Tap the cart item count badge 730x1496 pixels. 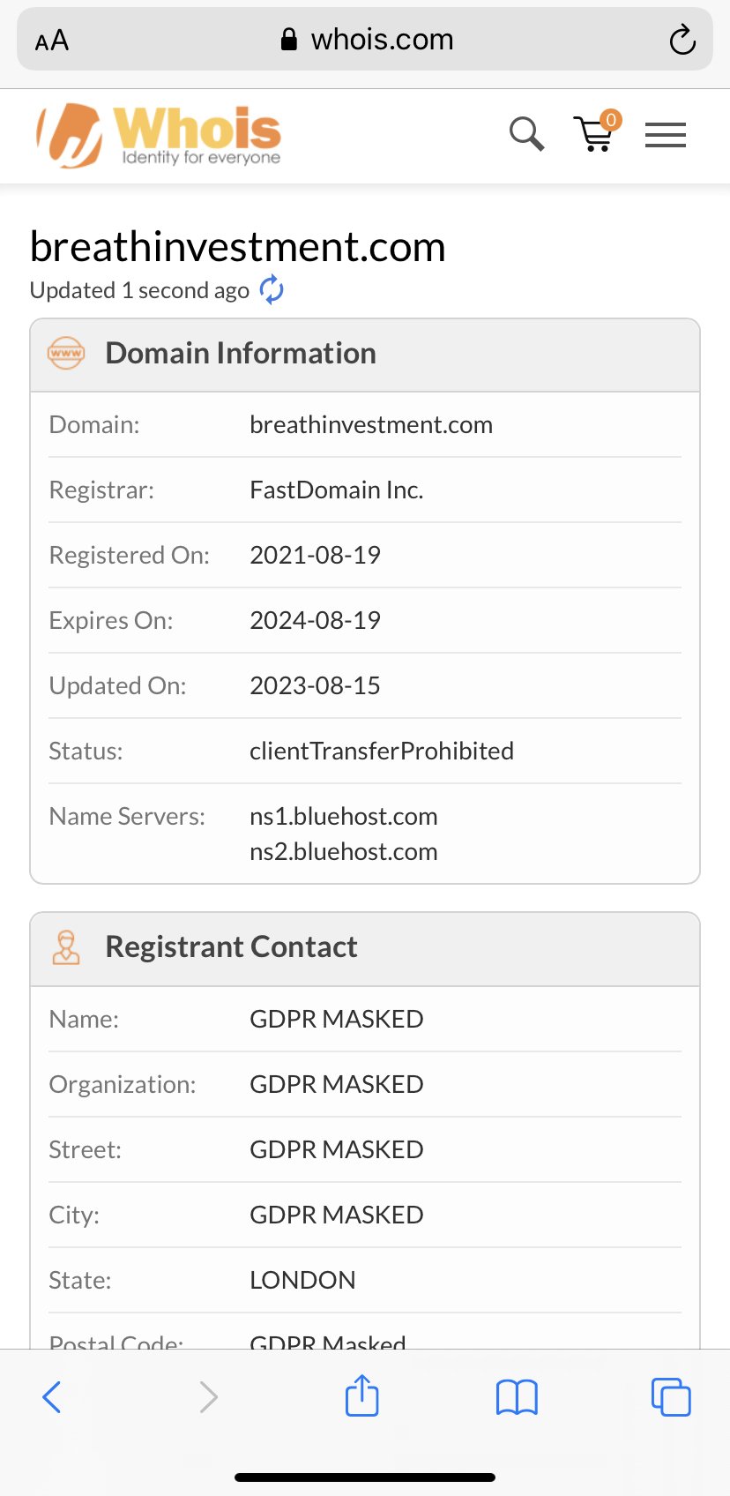pos(610,120)
